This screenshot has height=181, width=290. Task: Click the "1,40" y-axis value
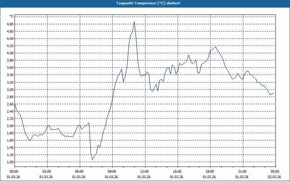(x=10, y=148)
